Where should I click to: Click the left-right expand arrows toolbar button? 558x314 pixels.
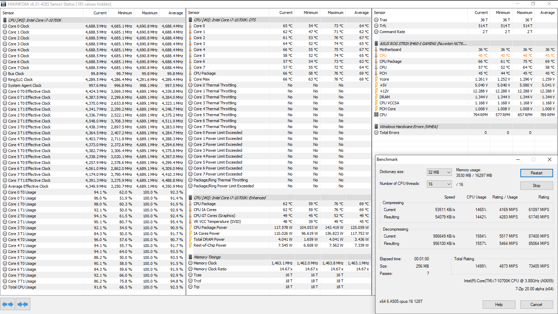[x=8, y=304]
